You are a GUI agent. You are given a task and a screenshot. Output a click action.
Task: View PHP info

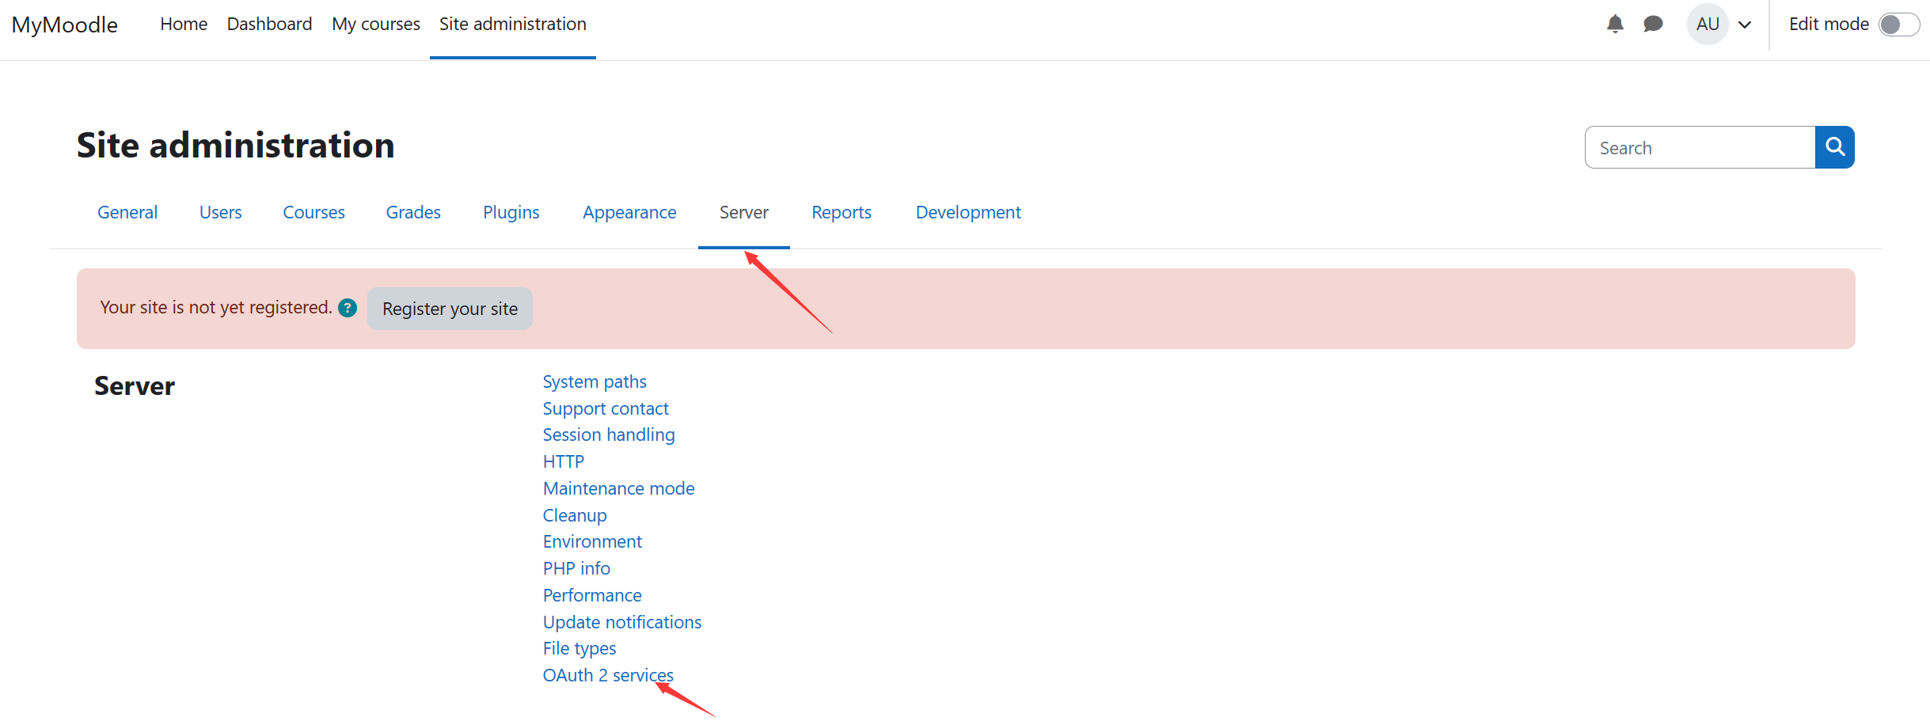point(576,568)
